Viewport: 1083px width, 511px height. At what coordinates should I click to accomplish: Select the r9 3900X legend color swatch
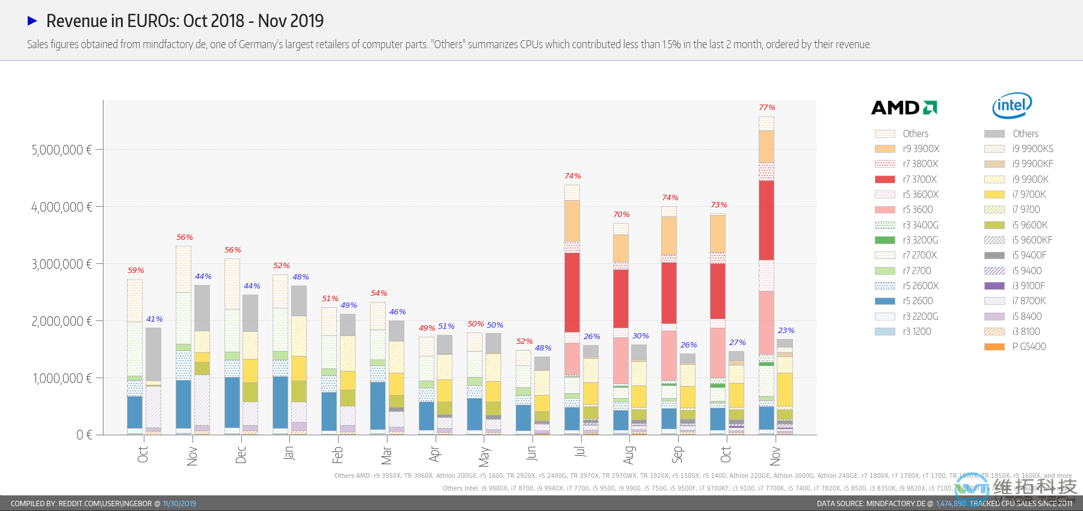(x=885, y=148)
